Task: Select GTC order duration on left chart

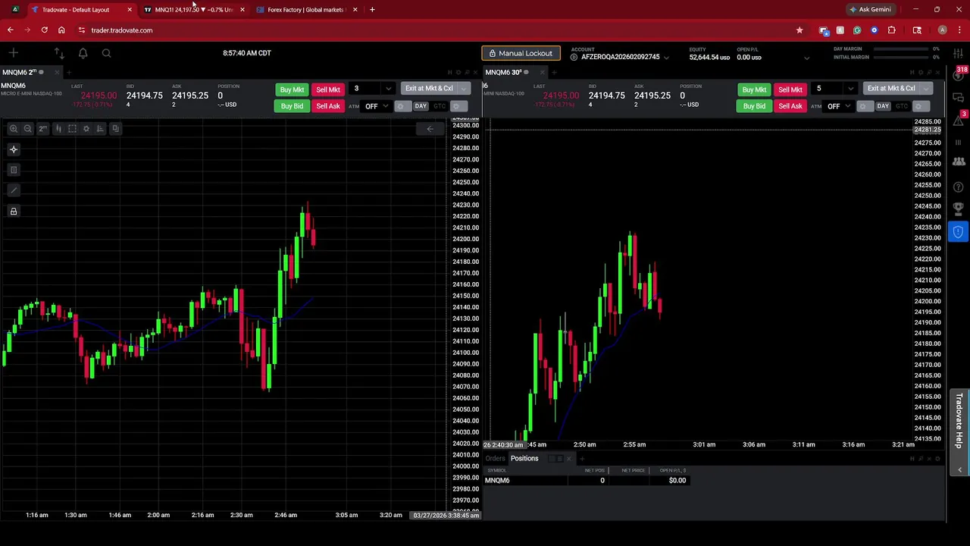Action: click(440, 106)
